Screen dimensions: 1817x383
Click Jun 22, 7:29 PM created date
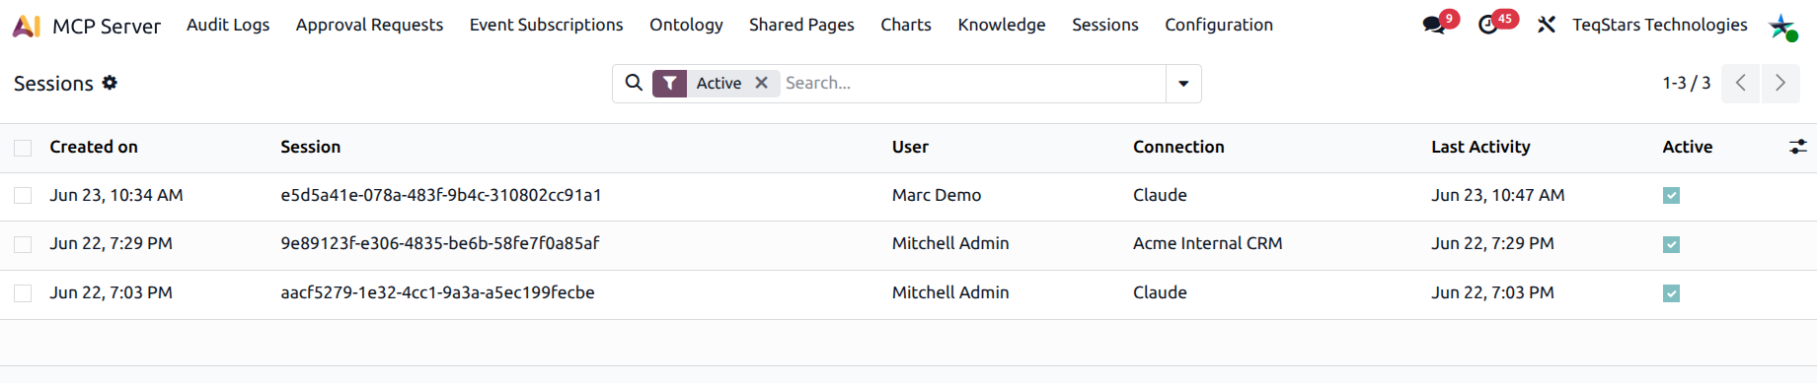111,243
